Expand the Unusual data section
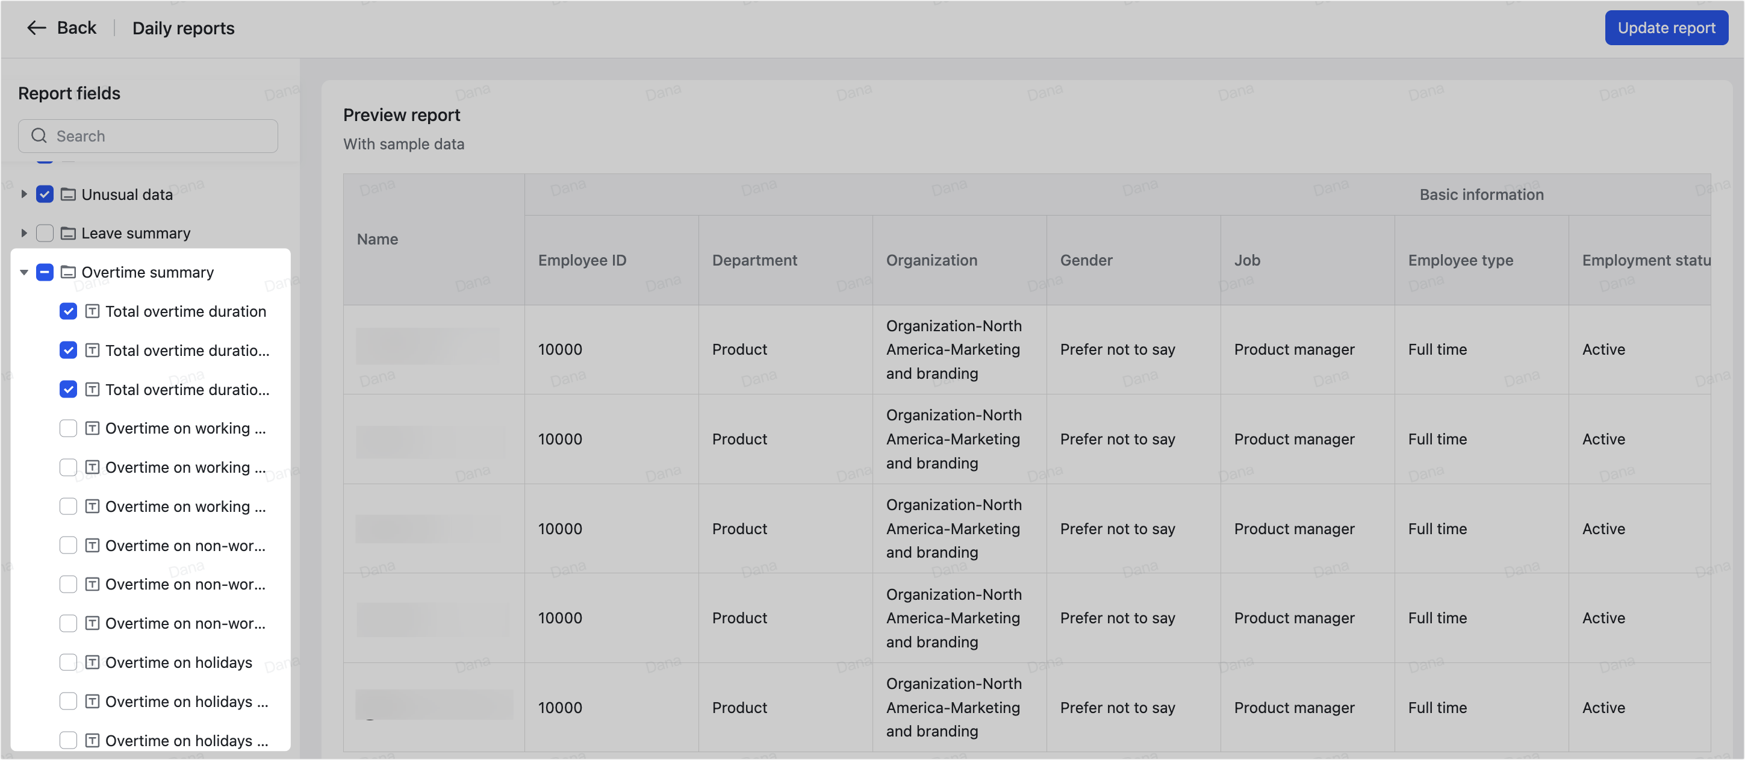The height and width of the screenshot is (760, 1745). click(x=24, y=195)
